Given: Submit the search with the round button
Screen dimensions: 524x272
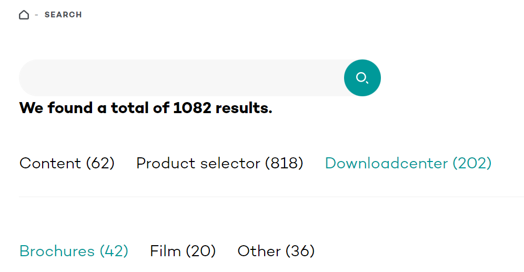Looking at the screenshot, I should [362, 78].
